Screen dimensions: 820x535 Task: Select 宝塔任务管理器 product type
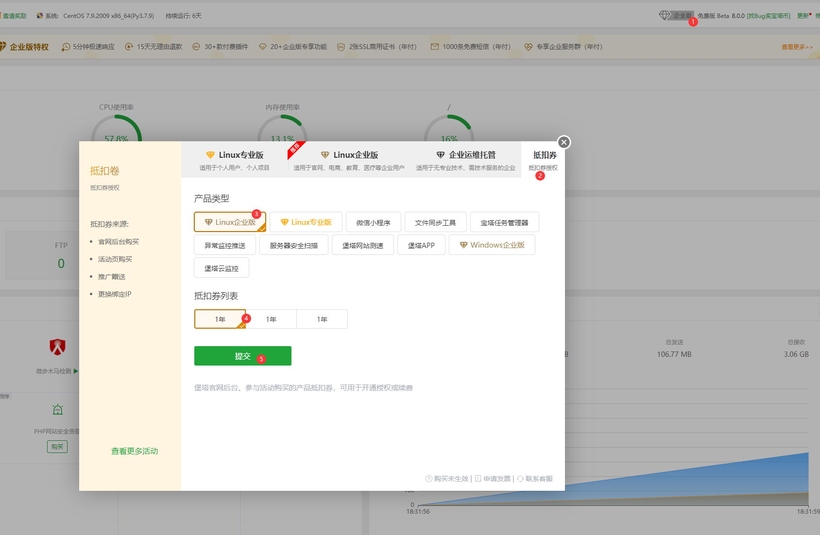click(504, 222)
